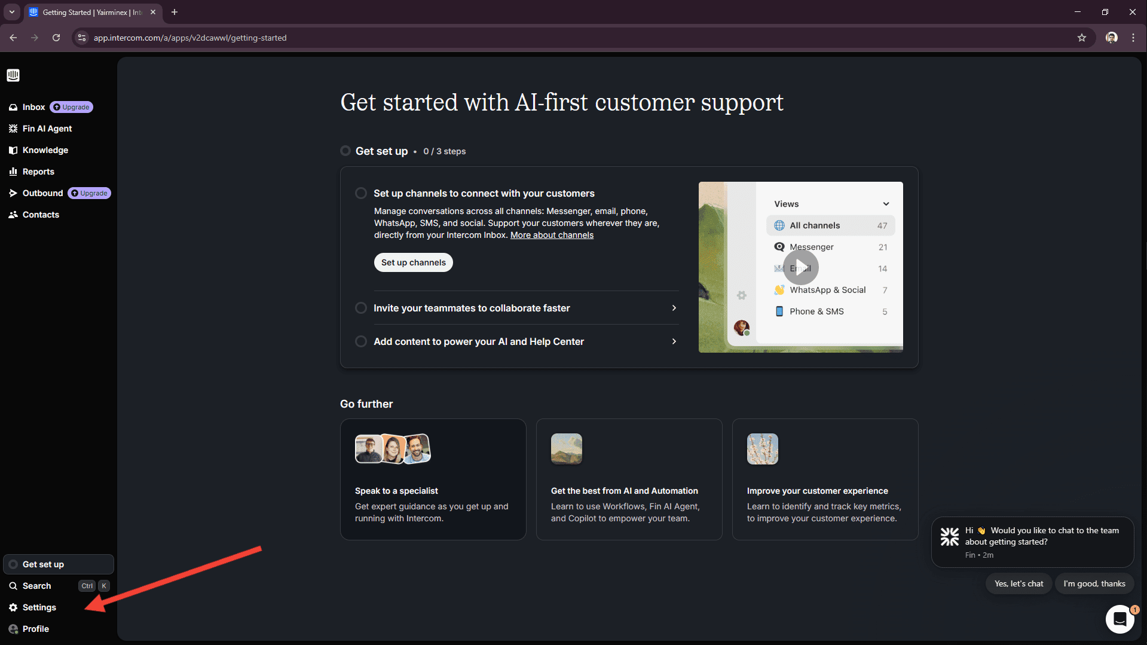
Task: Open the Intercom messenger launcher
Action: point(1120,619)
